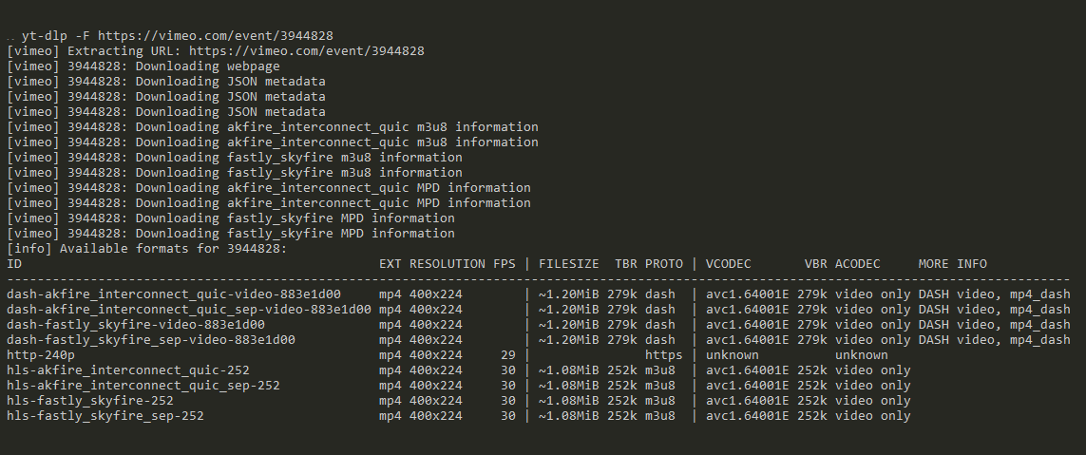Click the RESOLUTION column header
This screenshot has height=455, width=1086.
[448, 263]
